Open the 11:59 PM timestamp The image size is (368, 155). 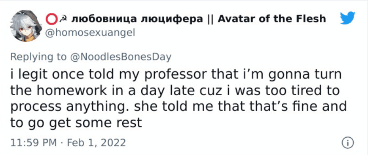[x=33, y=143]
